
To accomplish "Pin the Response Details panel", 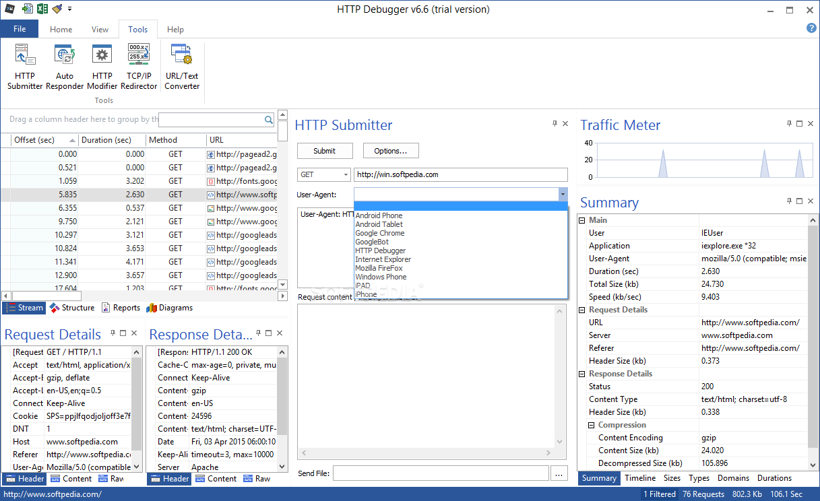I will 258,333.
